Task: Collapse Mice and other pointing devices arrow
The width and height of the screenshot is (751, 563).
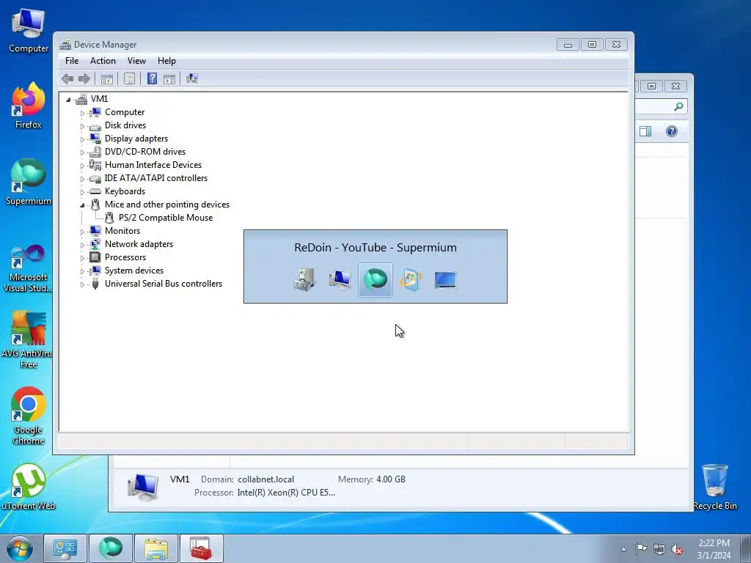Action: point(82,205)
